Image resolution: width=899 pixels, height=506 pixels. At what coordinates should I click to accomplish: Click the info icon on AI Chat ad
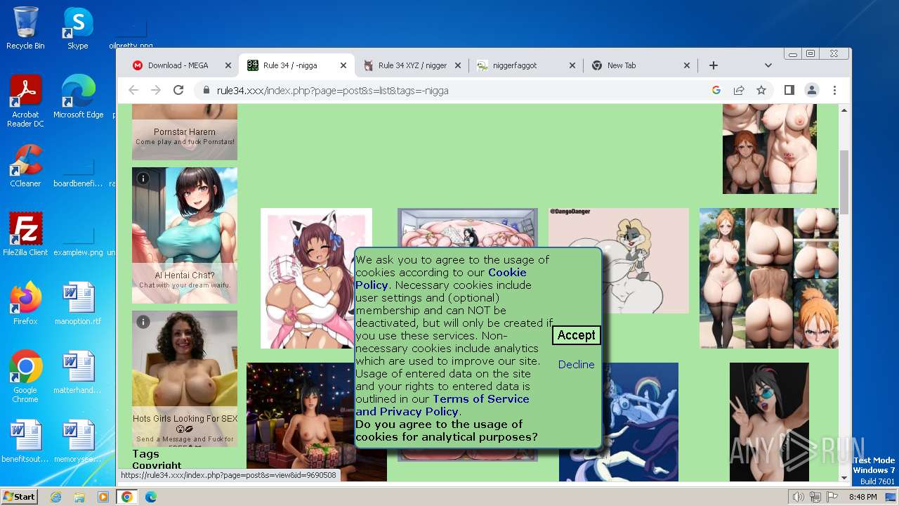(x=143, y=179)
